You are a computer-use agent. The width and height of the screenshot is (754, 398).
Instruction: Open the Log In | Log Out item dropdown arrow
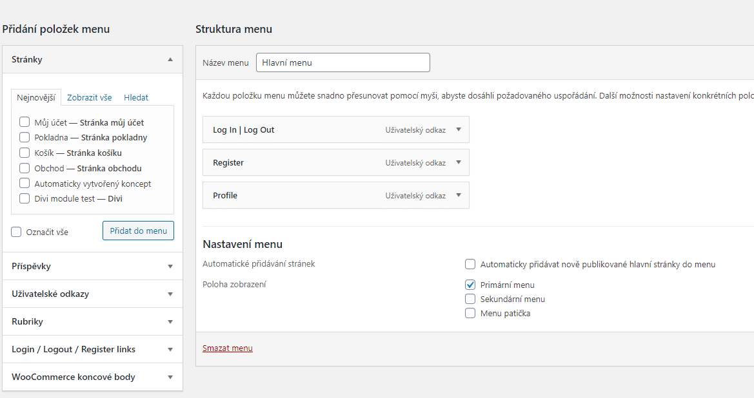click(459, 129)
